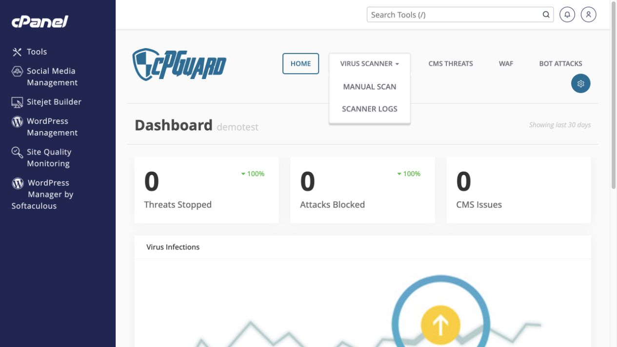The height and width of the screenshot is (347, 617).
Task: Open the WAF tab
Action: (x=506, y=63)
